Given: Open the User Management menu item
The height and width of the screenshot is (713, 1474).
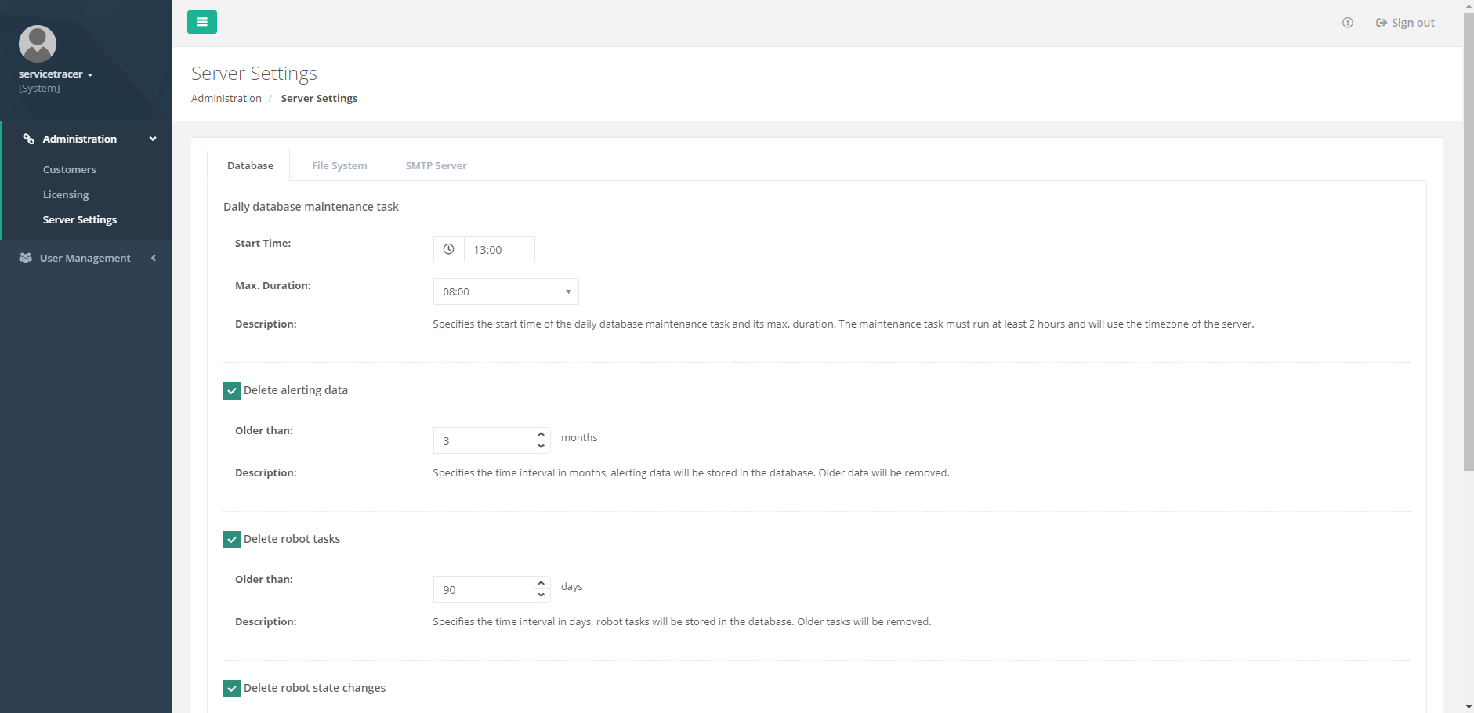Looking at the screenshot, I should [x=85, y=258].
